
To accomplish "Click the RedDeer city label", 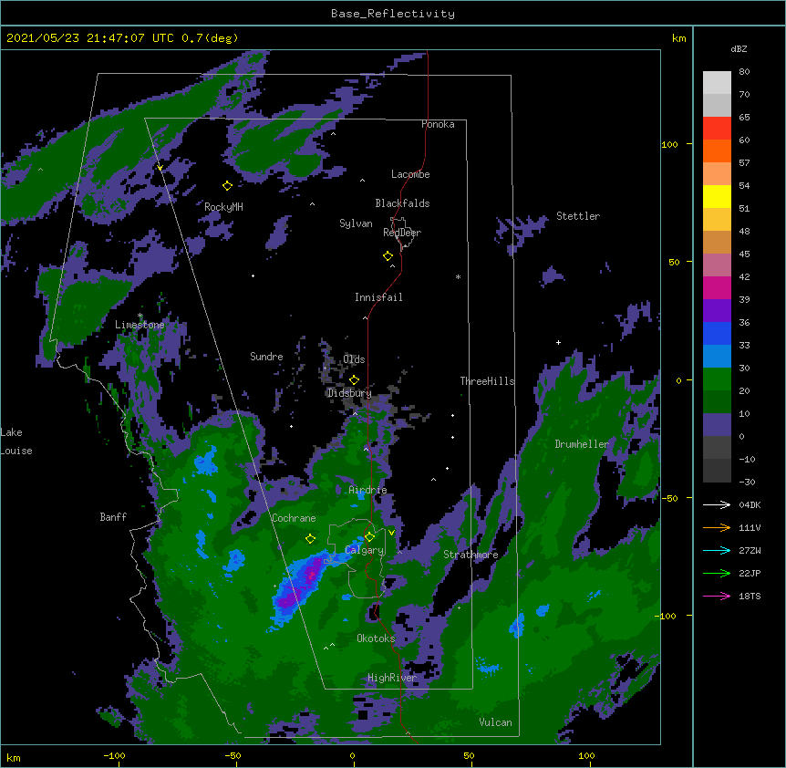I will coord(402,233).
